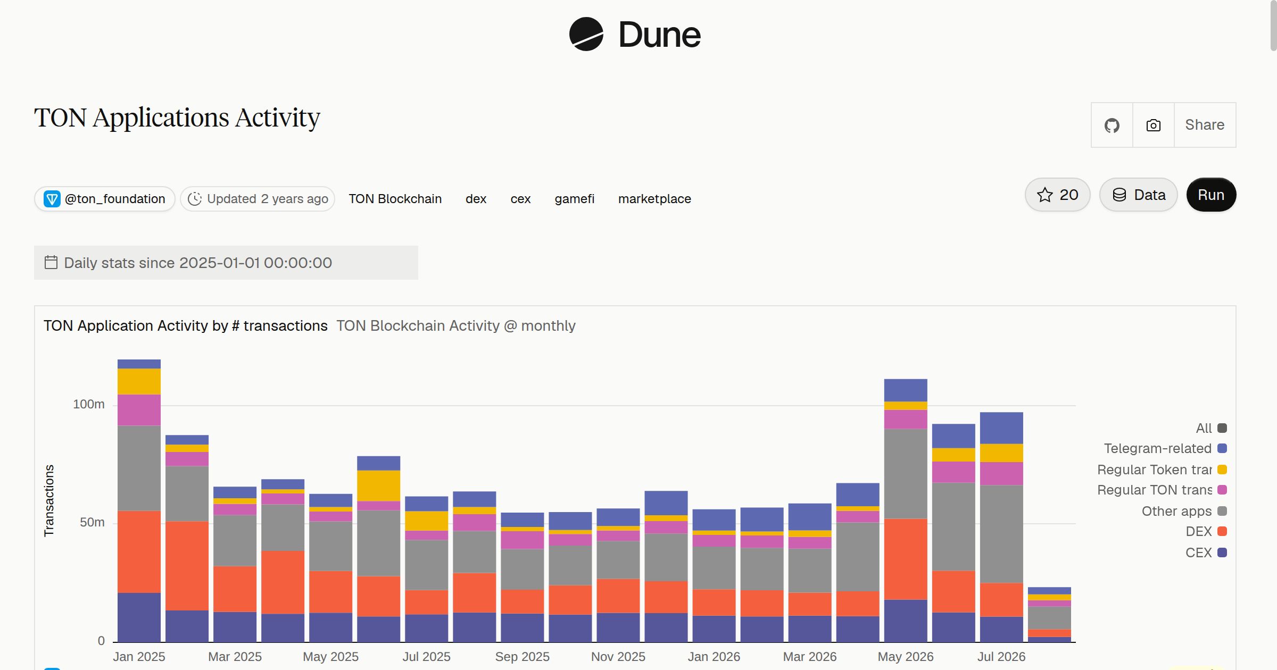Toggle CEX series in legend
Screen dimensions: 1277x670
(1206, 552)
